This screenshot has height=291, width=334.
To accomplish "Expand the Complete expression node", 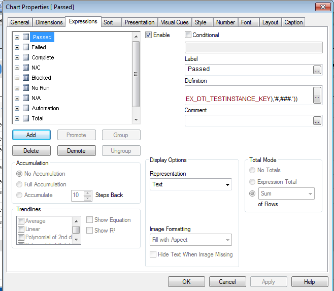I will point(17,57).
